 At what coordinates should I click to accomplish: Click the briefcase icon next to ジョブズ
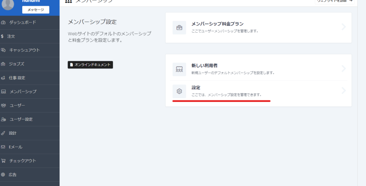tap(4, 64)
